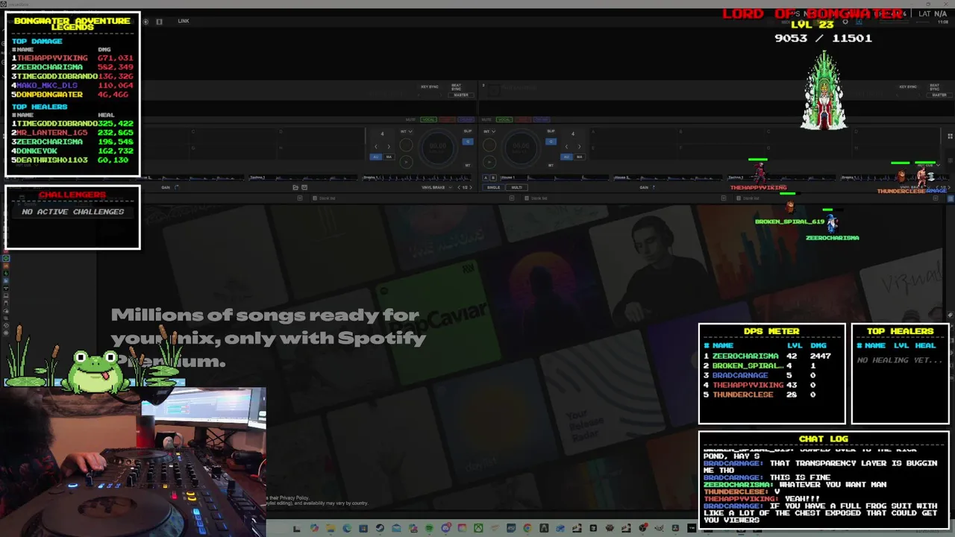The width and height of the screenshot is (955, 537).
Task: Toggle deck 1 quantize Q button
Action: coord(468,142)
